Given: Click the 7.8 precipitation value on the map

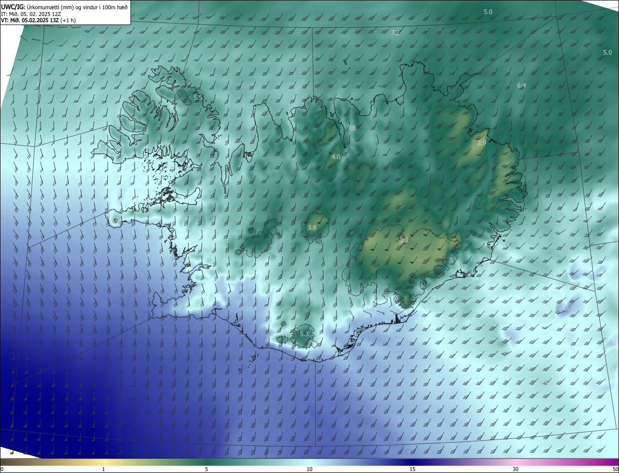Looking at the screenshot, I should click(352, 128).
